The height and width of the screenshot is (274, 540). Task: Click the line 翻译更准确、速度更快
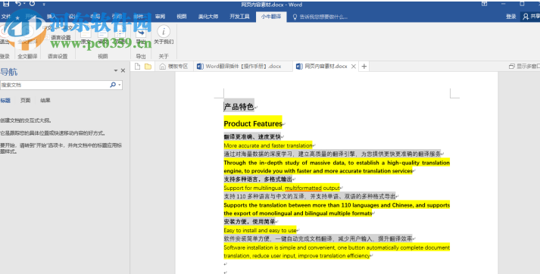tap(252, 137)
